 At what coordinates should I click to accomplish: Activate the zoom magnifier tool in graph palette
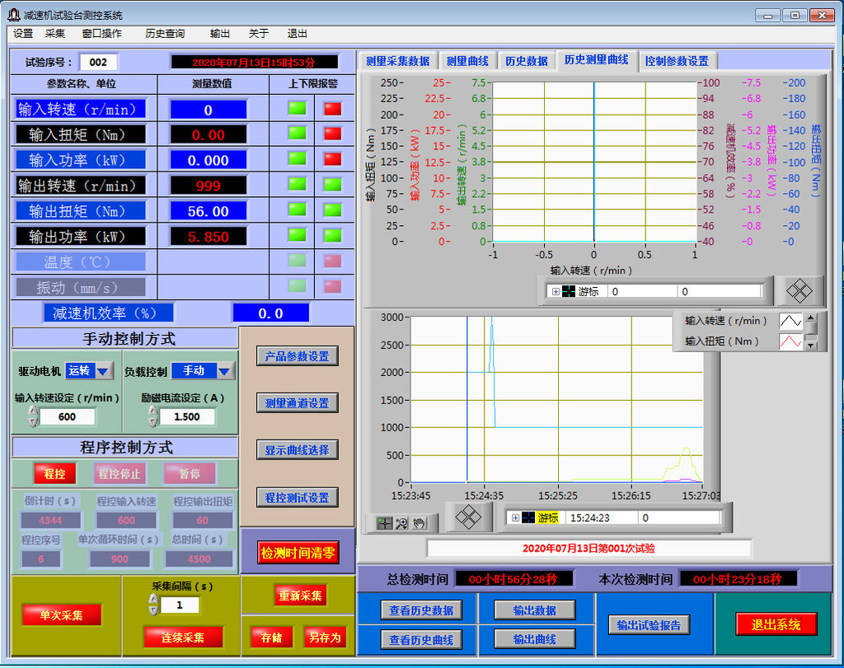click(x=401, y=523)
